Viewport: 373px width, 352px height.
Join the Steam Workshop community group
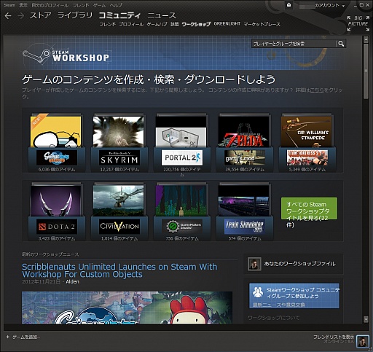pos(294,296)
